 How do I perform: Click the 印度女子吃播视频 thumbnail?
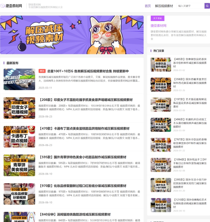pyautogui.click(x=19, y=108)
